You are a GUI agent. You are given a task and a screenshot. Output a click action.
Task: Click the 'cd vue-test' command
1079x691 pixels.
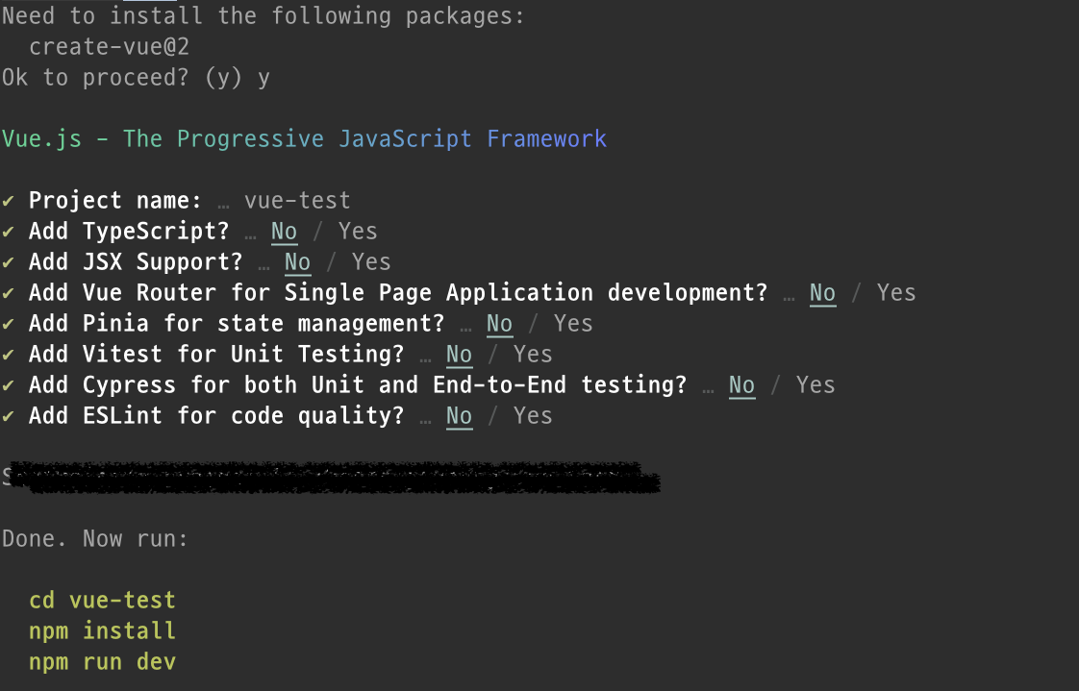coord(102,601)
